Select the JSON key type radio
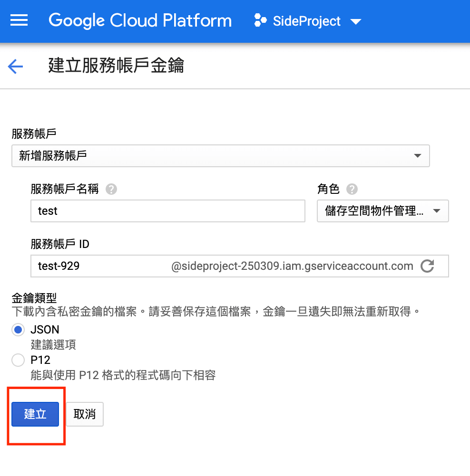 (18, 330)
